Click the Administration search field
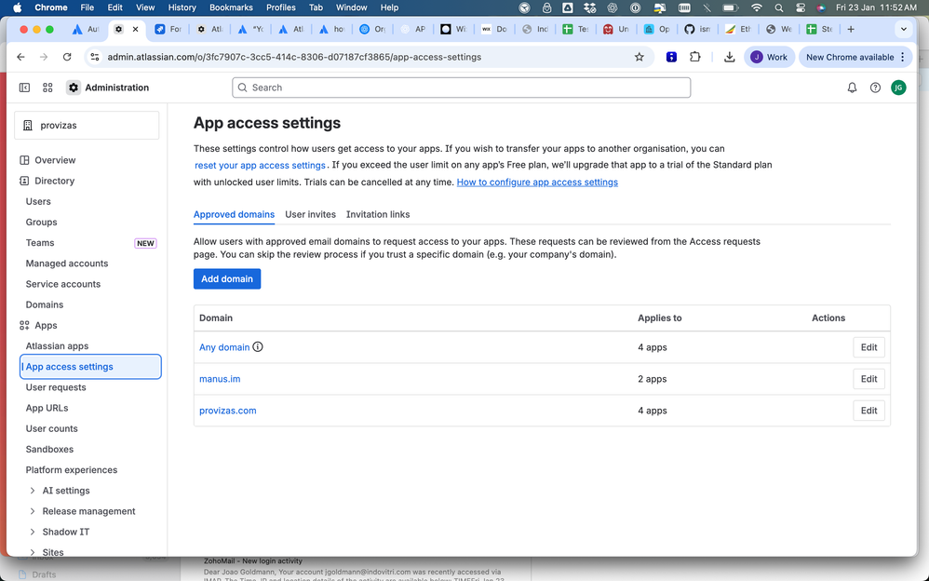Viewport: 929px width, 581px height. click(460, 87)
